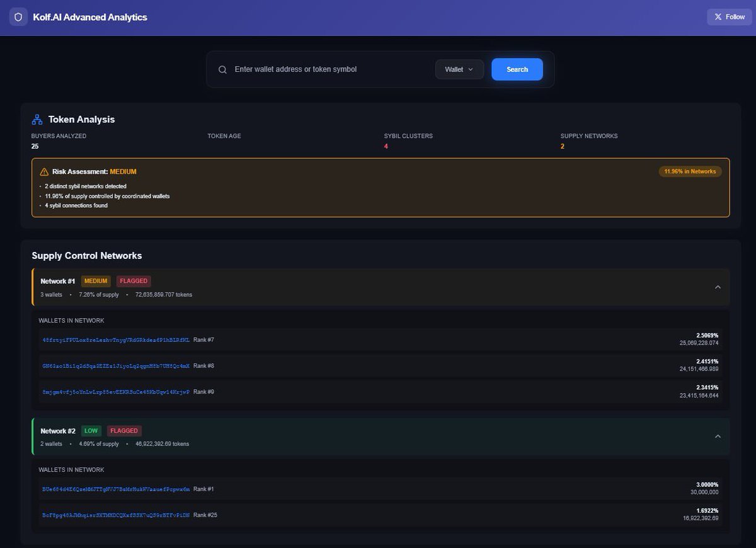Click the 2.5069% supply value

click(707, 336)
